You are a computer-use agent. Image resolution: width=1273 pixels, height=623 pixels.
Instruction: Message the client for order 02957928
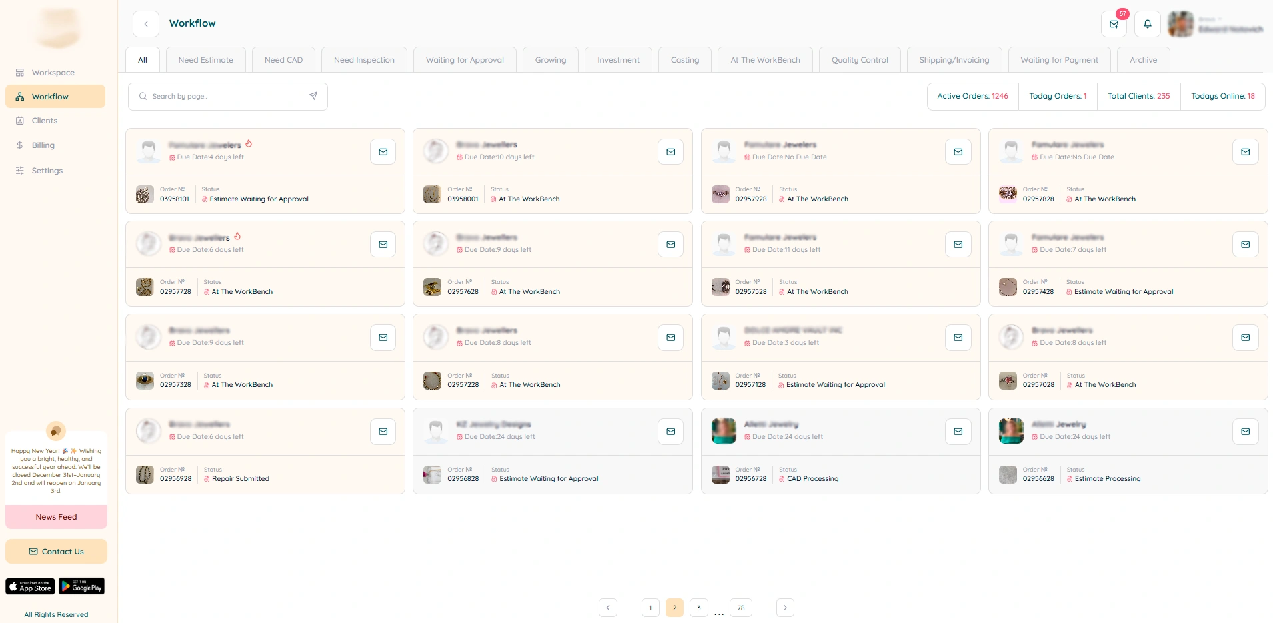click(x=958, y=152)
